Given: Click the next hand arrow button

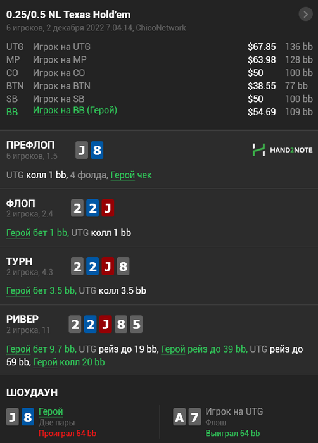Looking at the screenshot, I should [305, 14].
